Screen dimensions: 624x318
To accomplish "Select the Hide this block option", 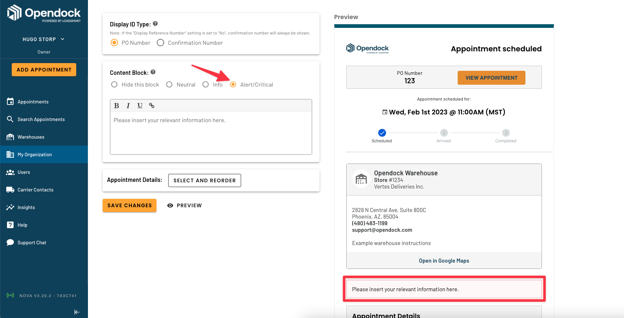I will point(135,85).
